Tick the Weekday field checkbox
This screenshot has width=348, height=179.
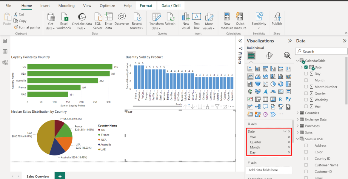tap(306, 100)
